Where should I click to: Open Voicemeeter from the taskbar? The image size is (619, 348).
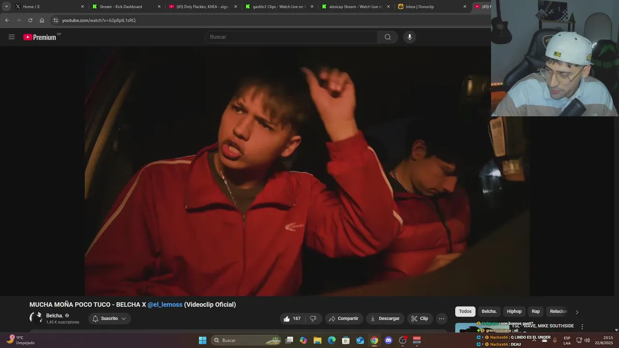coord(417,340)
